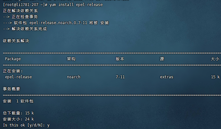Click the line '--> 解决依赖关系完成'
Screen dimensions: 221x129
[25, 29]
